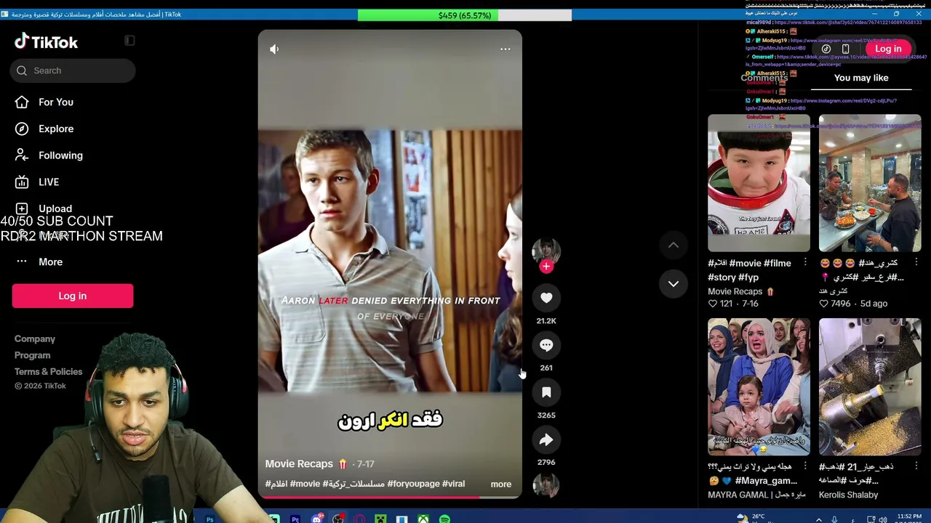Focus the TikTok Search field
The height and width of the screenshot is (523, 931).
(73, 70)
